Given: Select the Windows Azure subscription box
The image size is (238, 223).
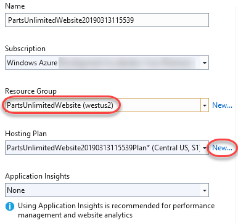Looking at the screenshot, I should coord(107,63).
